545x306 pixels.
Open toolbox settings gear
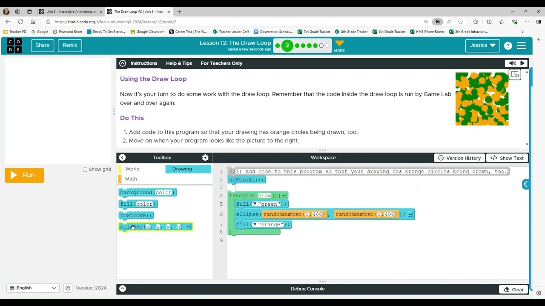(x=205, y=158)
